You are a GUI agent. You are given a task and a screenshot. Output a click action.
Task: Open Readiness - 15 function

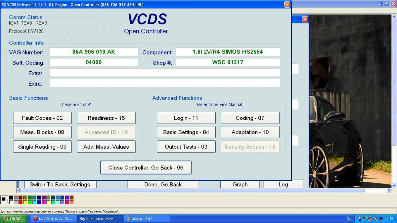point(106,118)
